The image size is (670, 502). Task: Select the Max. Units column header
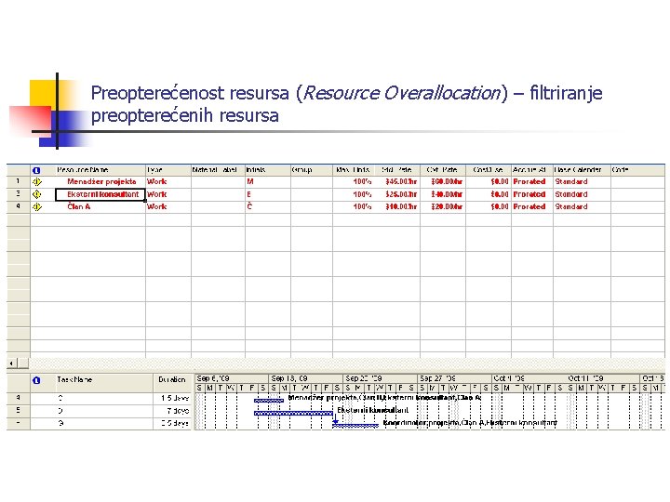coord(355,170)
